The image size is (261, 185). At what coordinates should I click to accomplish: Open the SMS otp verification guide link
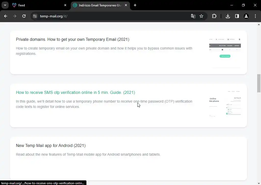tap(75, 92)
